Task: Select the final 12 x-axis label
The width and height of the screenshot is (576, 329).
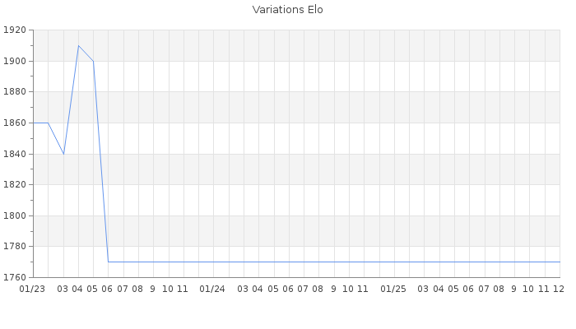Action: (559, 289)
